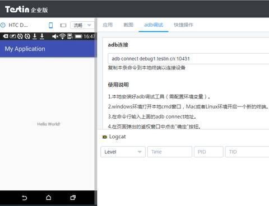This screenshot has width=269, height=206.
Task: Click instruction line 1 about adb调试工具
Action: point(159,97)
